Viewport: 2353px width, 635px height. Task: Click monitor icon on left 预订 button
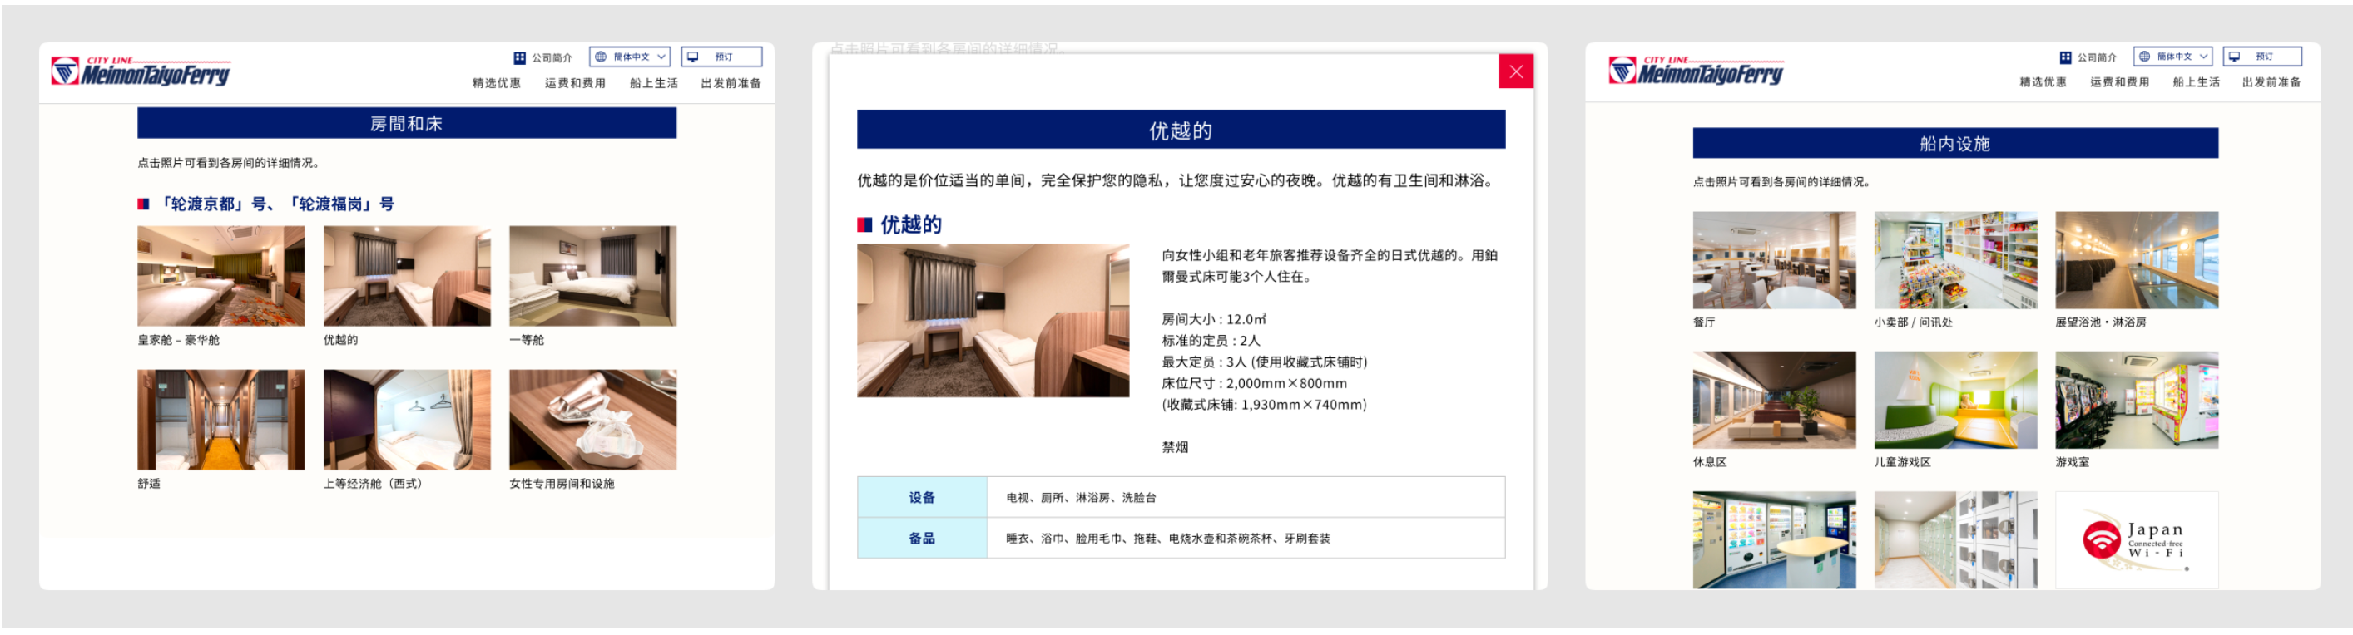693,57
